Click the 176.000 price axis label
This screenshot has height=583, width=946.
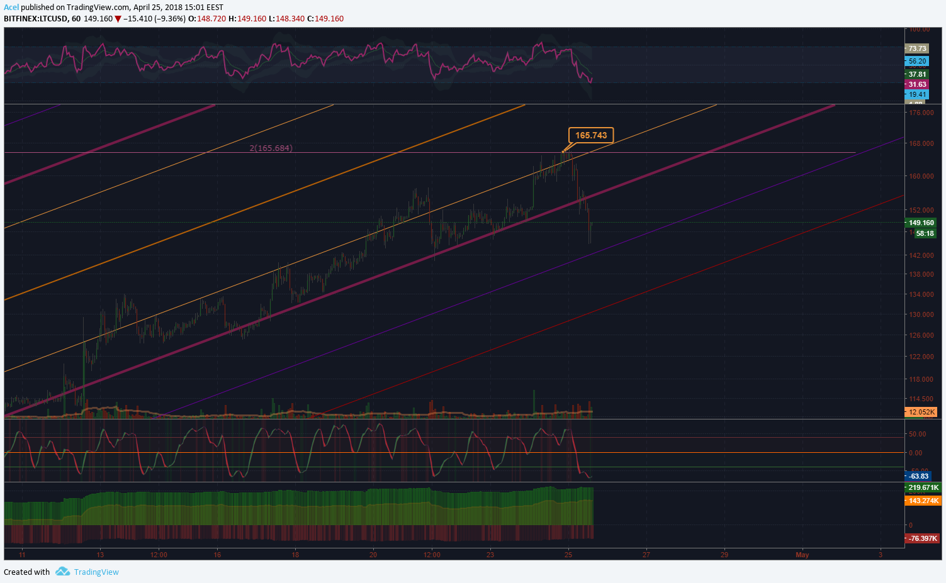[x=921, y=113]
